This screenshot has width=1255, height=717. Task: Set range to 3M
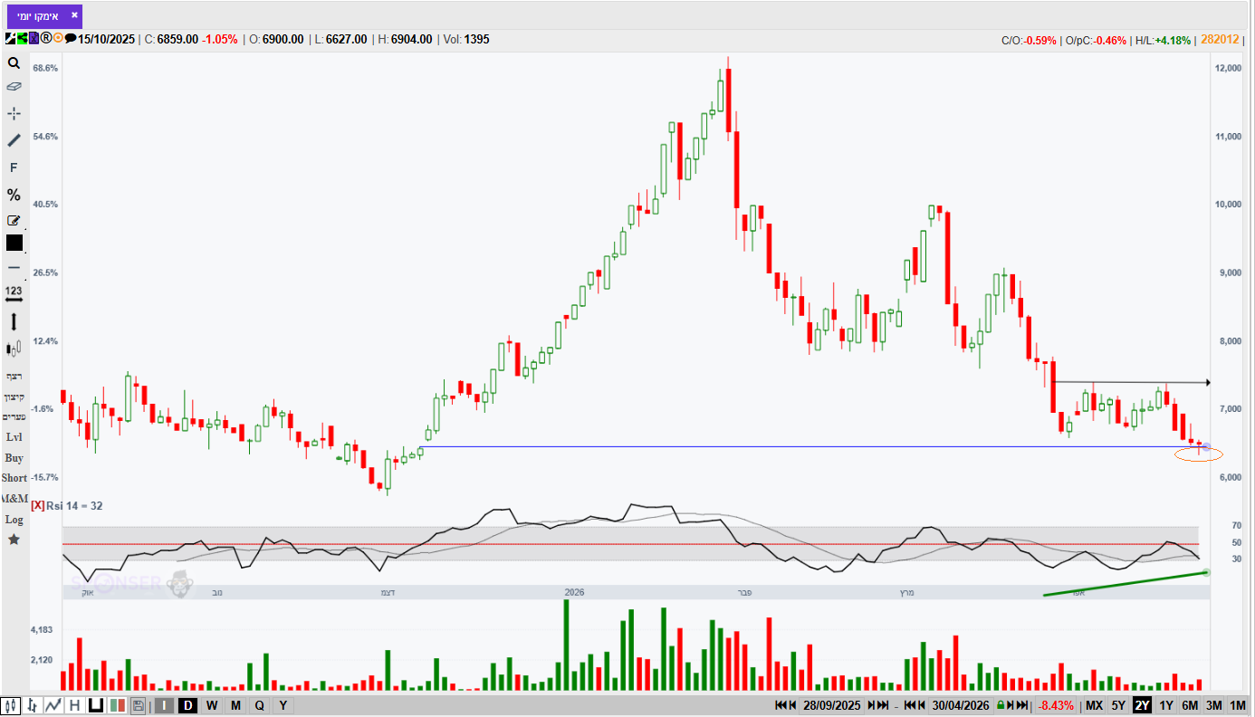coord(1214,705)
